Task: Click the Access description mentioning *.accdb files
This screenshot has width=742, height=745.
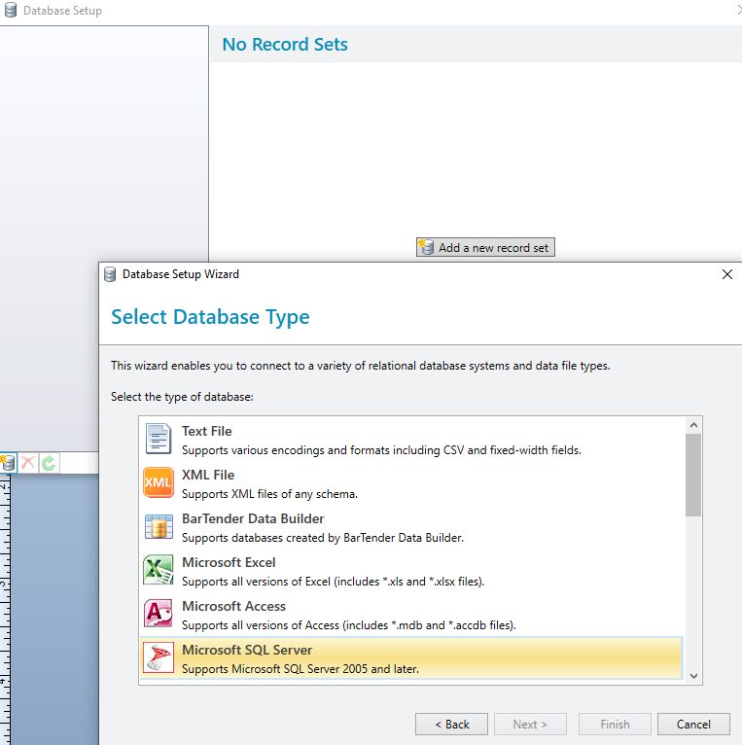Action: (x=349, y=624)
